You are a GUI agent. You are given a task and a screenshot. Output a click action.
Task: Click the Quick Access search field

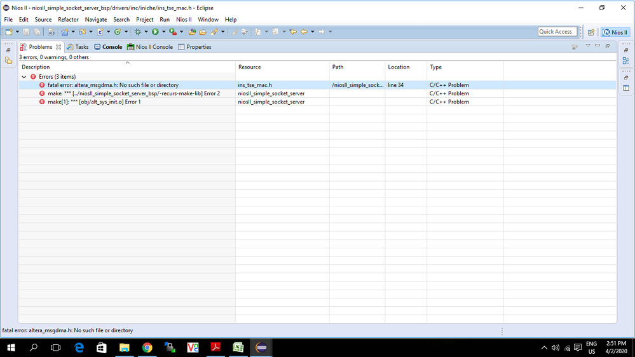pyautogui.click(x=556, y=32)
